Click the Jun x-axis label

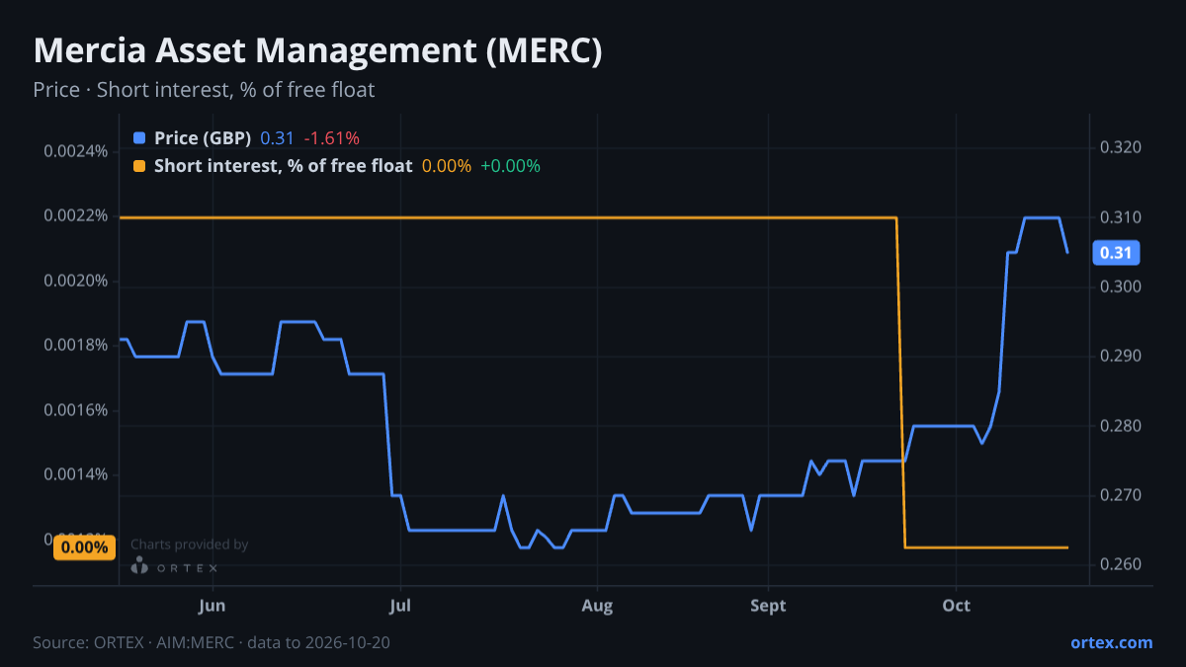click(x=212, y=606)
